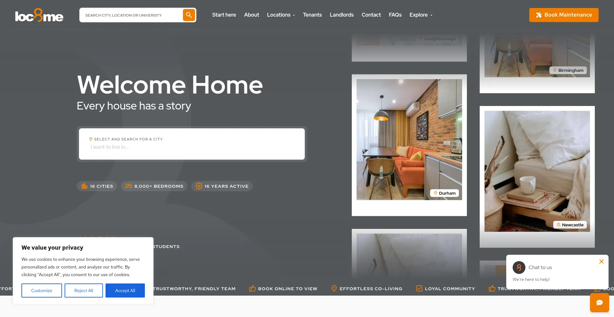Open the Durham property photo card

pos(409,140)
